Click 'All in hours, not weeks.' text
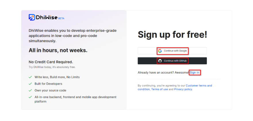 pos(58,50)
